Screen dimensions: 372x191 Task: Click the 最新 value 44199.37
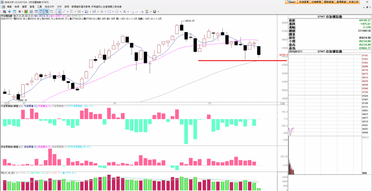coord(365,21)
